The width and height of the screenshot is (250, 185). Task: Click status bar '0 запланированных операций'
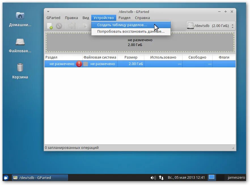point(72,147)
